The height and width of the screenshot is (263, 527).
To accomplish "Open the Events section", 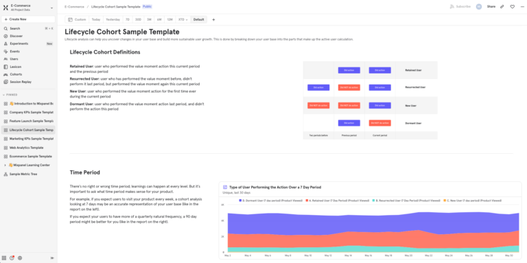I will click(28, 52).
